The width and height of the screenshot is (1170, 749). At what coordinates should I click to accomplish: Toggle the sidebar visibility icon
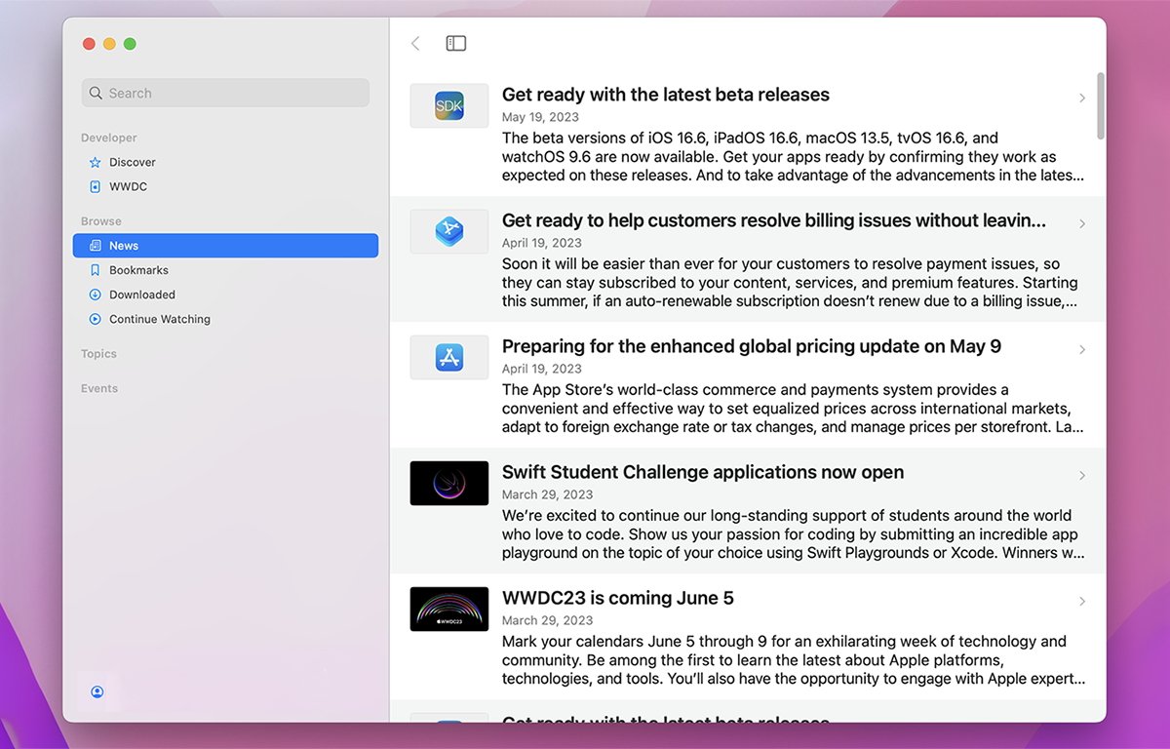click(455, 43)
